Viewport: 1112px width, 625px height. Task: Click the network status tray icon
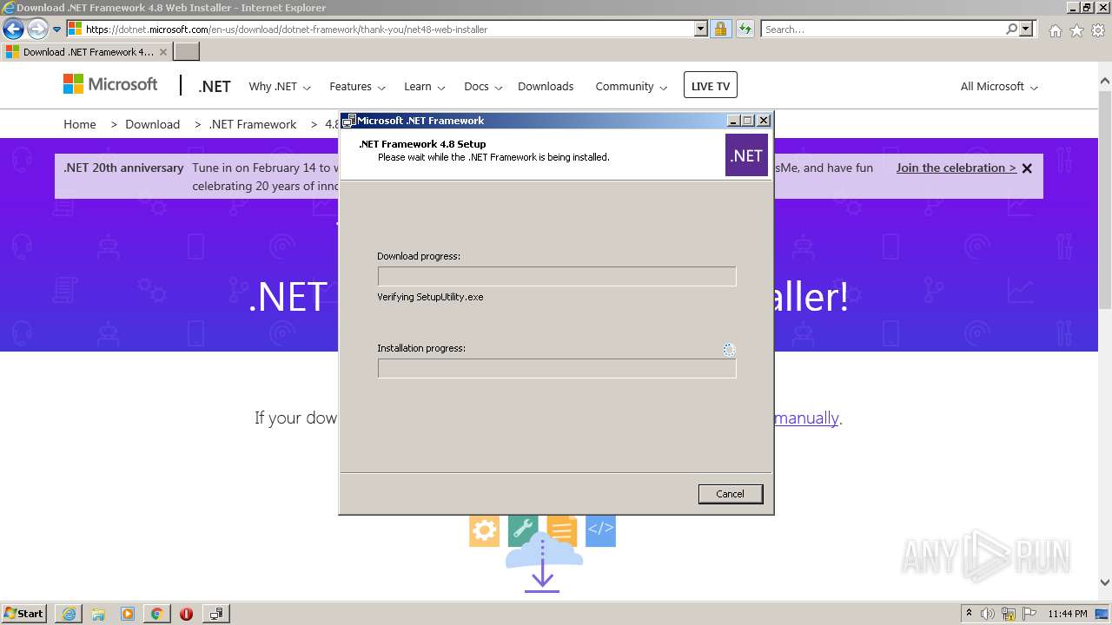click(x=1009, y=614)
